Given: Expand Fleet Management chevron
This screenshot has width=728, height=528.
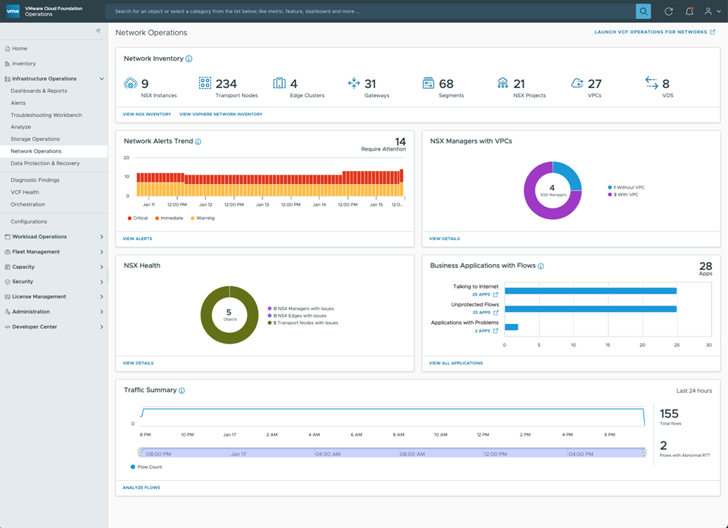Looking at the screenshot, I should (101, 252).
